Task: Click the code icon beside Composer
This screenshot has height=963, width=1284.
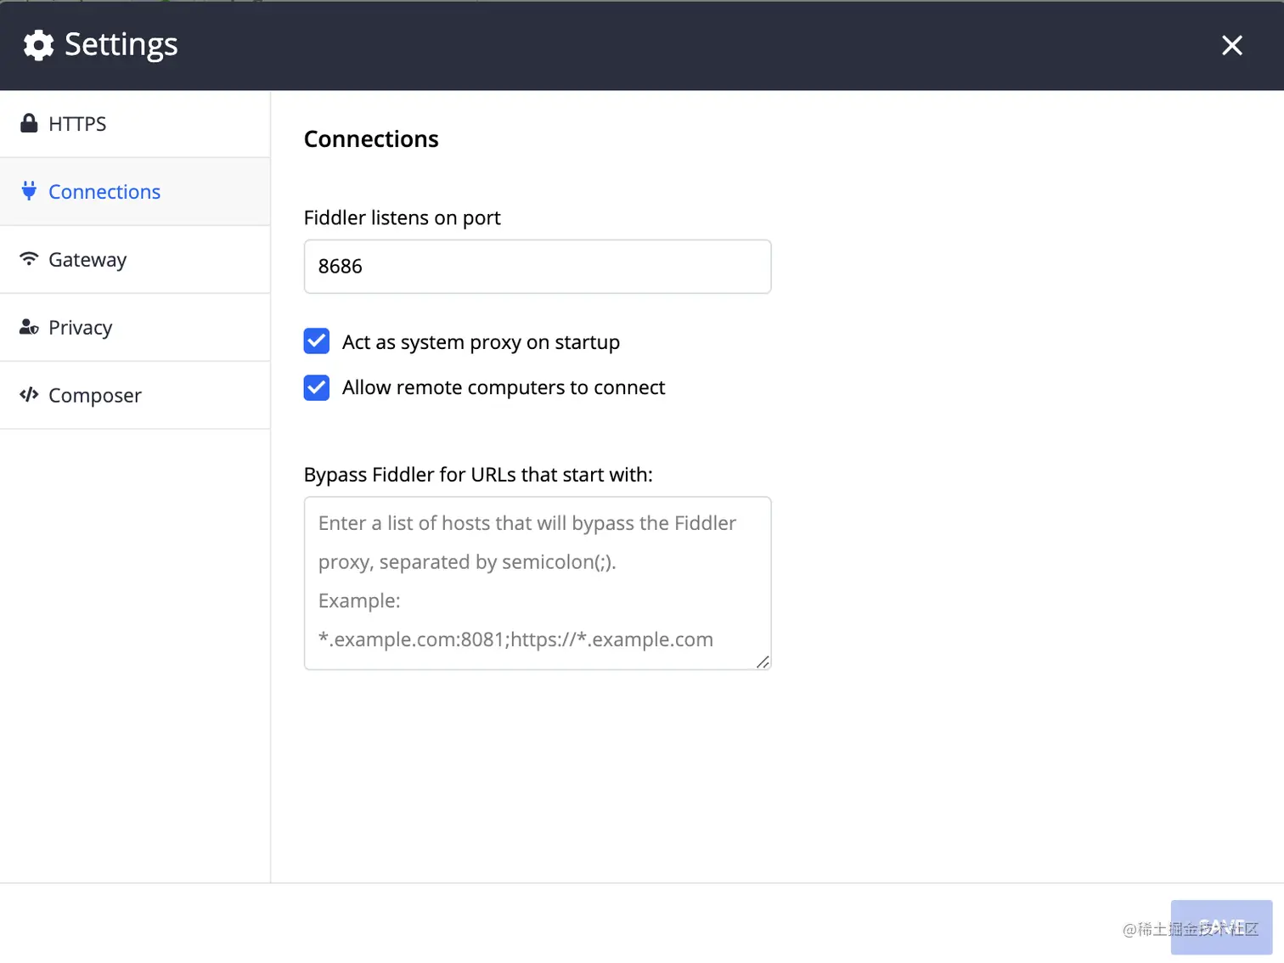Action: pos(29,394)
